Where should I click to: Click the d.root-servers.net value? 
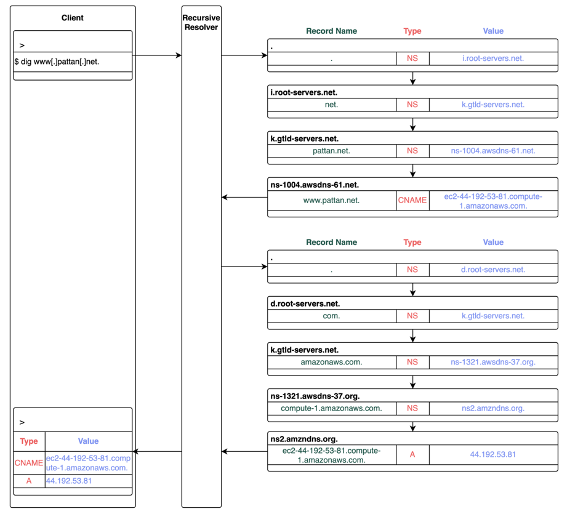[x=492, y=270]
